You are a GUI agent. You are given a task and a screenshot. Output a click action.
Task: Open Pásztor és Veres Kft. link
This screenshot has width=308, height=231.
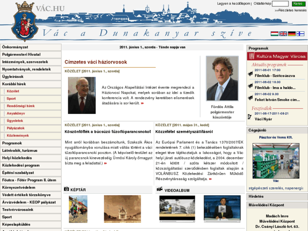coord(276,137)
